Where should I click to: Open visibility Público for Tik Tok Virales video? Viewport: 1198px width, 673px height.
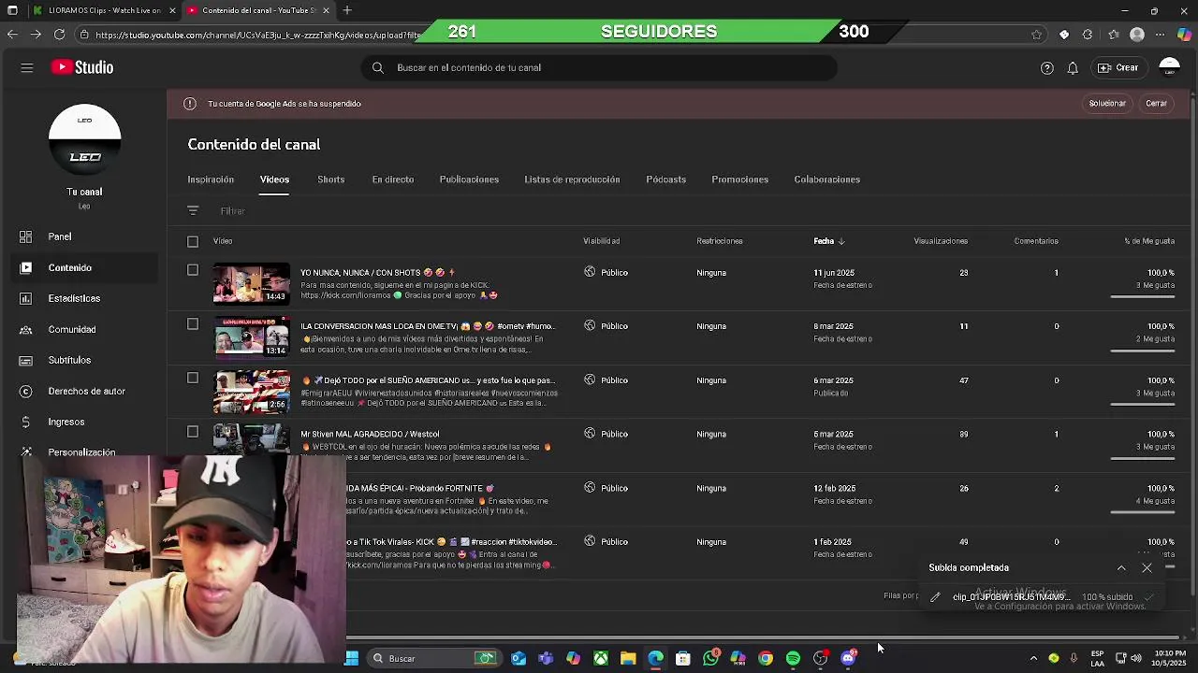(x=606, y=541)
